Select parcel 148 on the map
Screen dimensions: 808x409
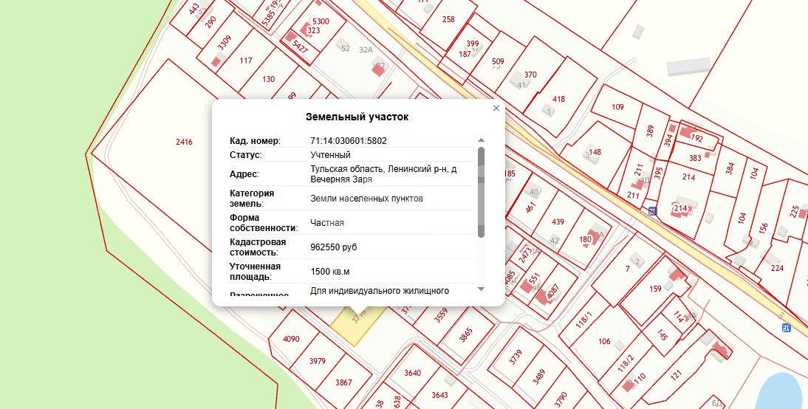595,152
